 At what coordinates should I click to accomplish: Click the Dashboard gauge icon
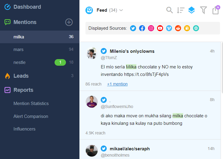point(7,7)
